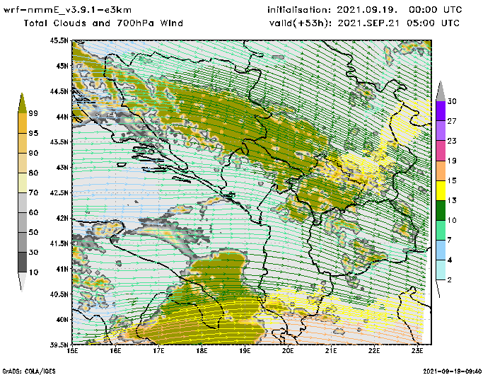Click the valid(+53h) time text
The width and height of the screenshot is (495, 375).
click(x=364, y=23)
